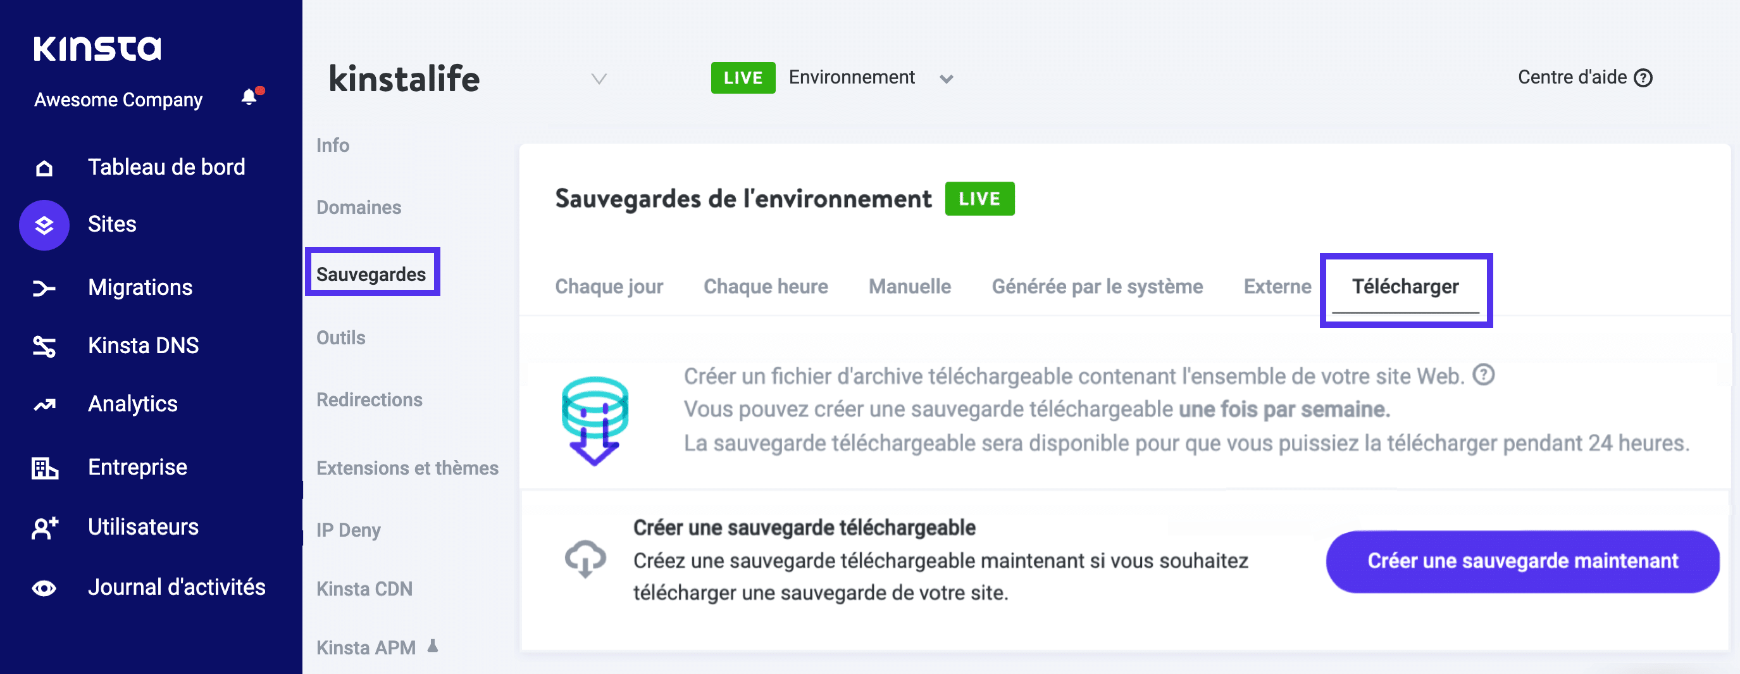Open the kinstalife site selector dropdown

(597, 79)
